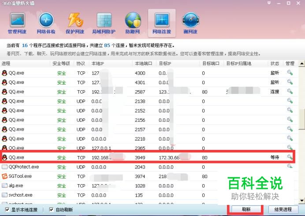
Task: Click local port 1028 cell
Action: (x=140, y=186)
